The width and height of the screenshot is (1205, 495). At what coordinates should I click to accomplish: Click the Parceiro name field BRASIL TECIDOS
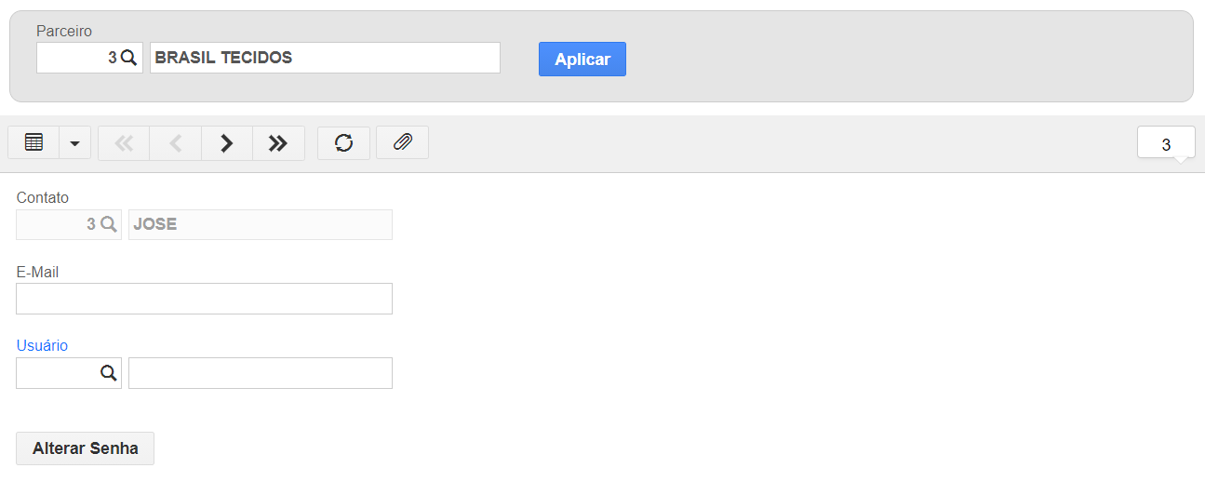coord(325,58)
